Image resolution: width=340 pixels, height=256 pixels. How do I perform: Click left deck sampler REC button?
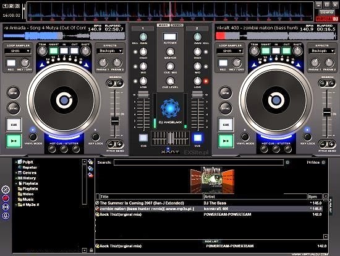tap(11, 63)
